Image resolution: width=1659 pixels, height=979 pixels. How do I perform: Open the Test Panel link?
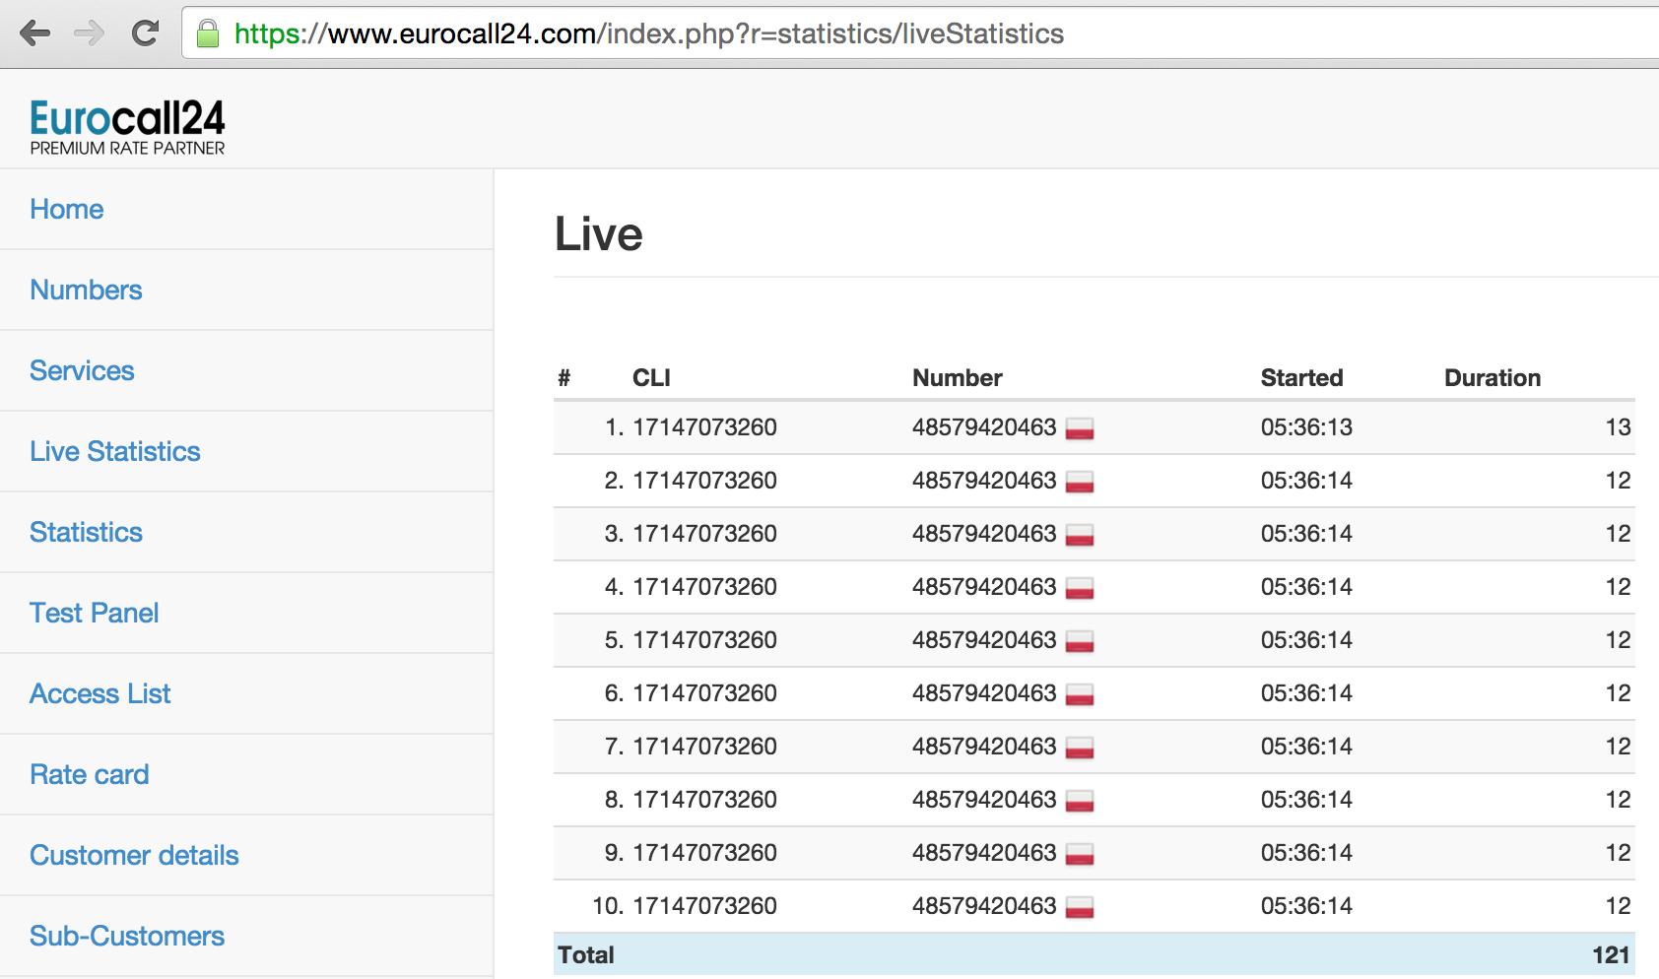[x=94, y=613]
